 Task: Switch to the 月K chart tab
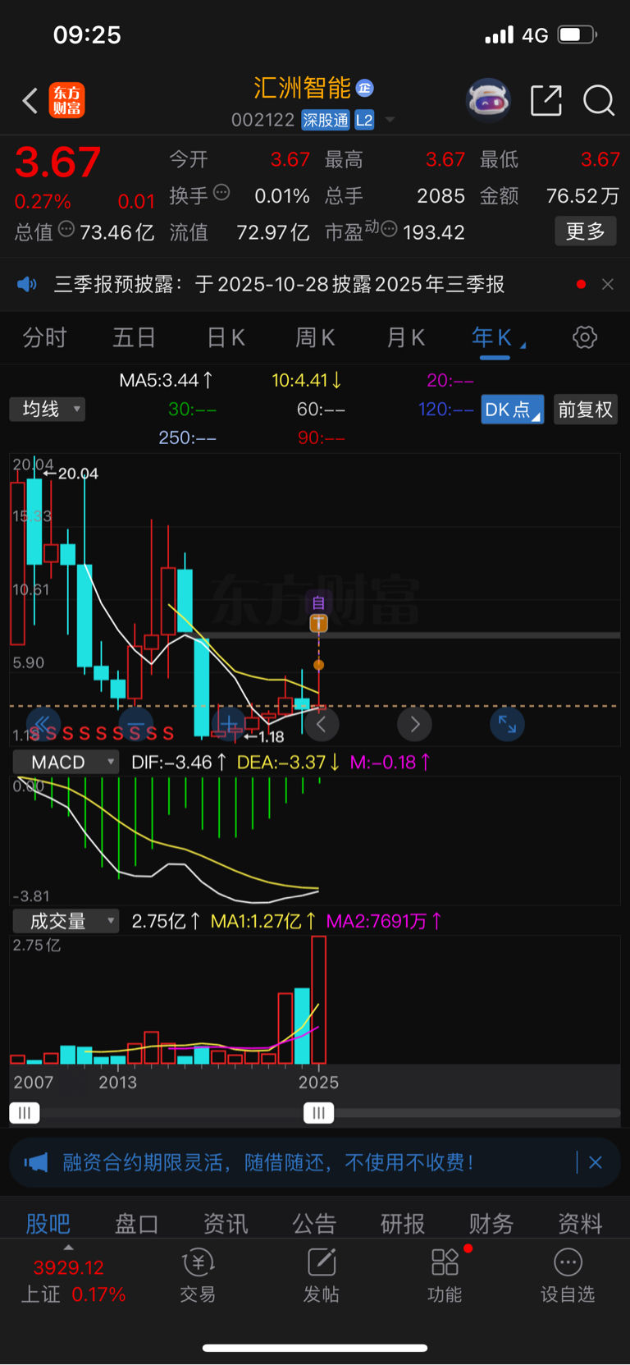click(x=405, y=337)
